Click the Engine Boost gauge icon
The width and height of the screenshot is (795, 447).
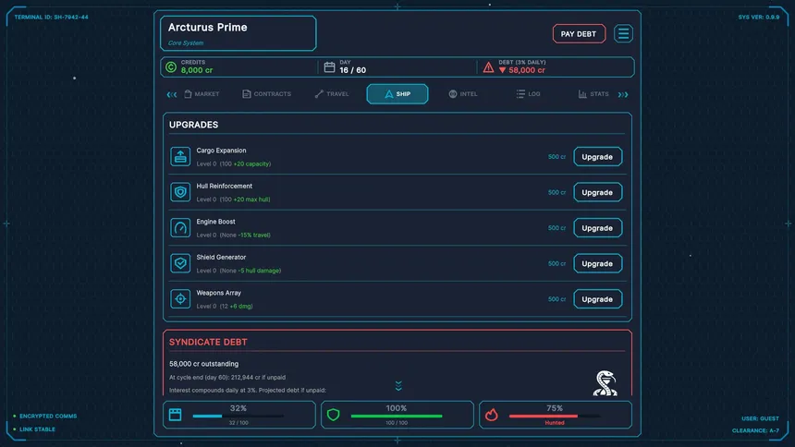180,227
